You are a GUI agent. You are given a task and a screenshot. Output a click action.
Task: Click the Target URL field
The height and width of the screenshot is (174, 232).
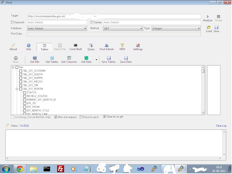(x=114, y=16)
